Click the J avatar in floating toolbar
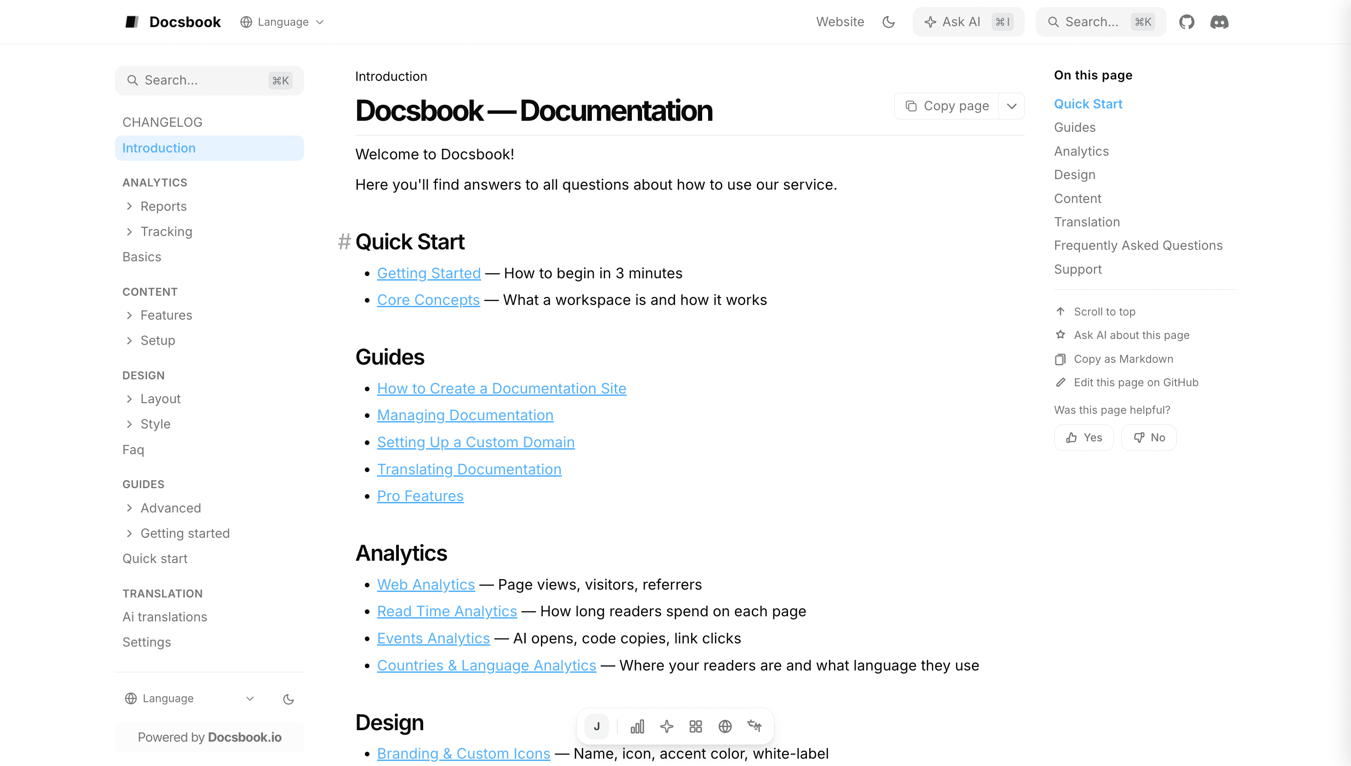The width and height of the screenshot is (1351, 766). [x=597, y=727]
